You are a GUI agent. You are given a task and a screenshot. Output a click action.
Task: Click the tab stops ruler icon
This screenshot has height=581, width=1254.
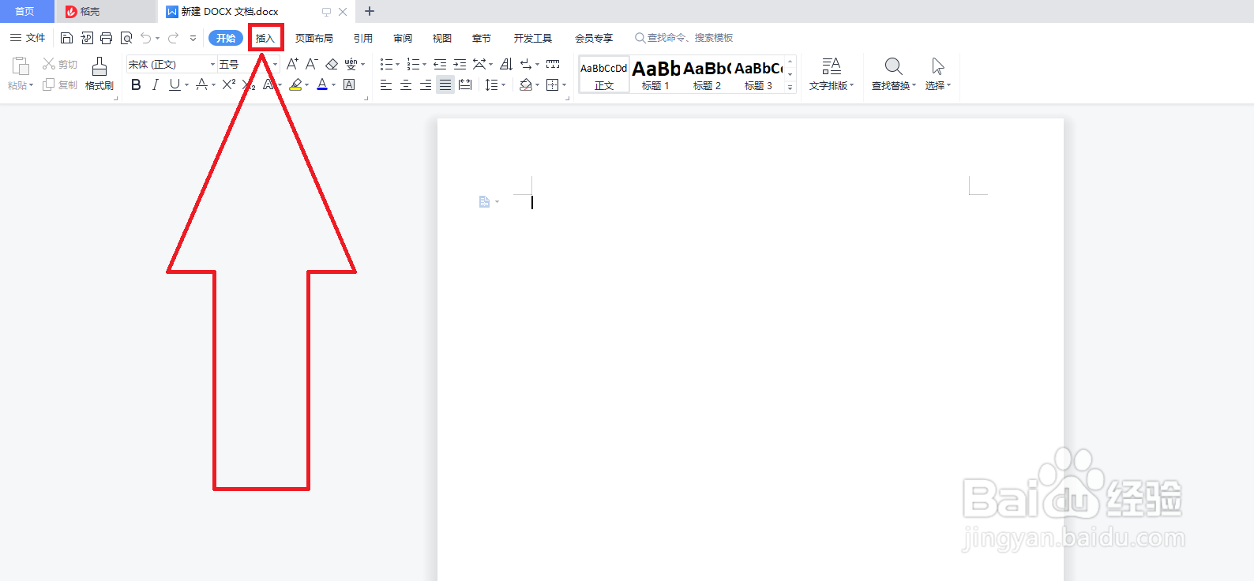click(x=553, y=64)
